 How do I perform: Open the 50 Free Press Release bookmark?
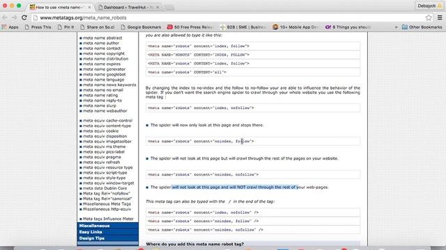coord(190,27)
